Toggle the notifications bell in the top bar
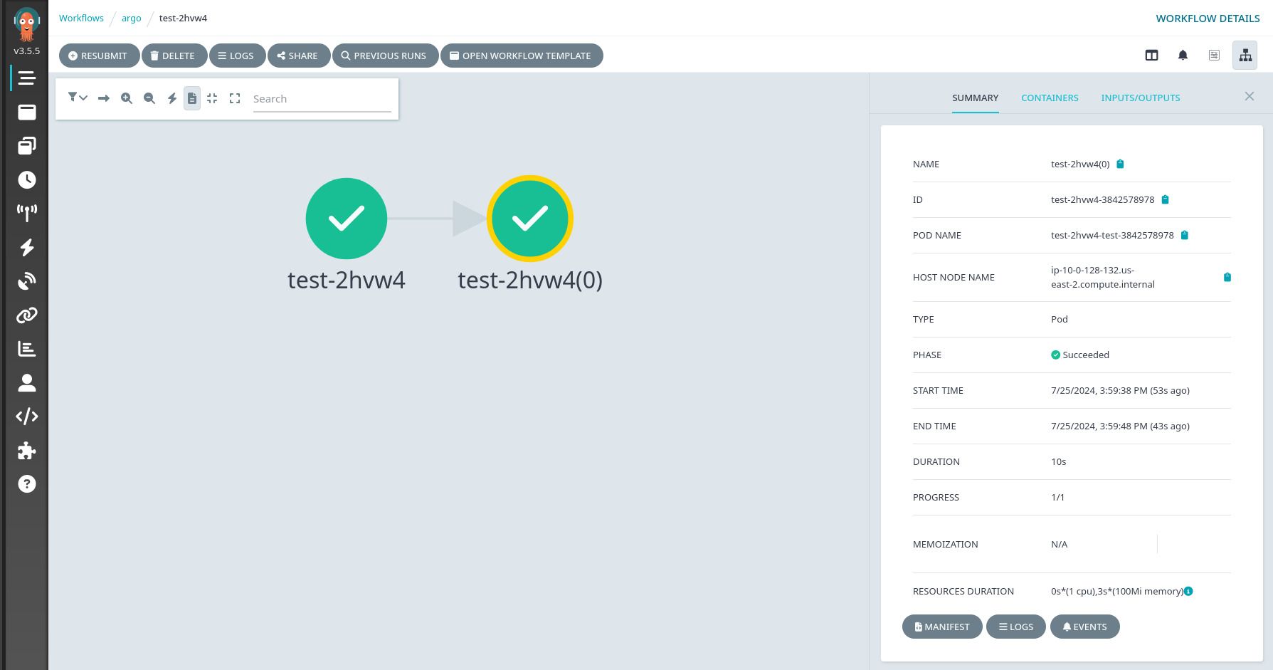This screenshot has height=670, width=1273. [x=1183, y=55]
